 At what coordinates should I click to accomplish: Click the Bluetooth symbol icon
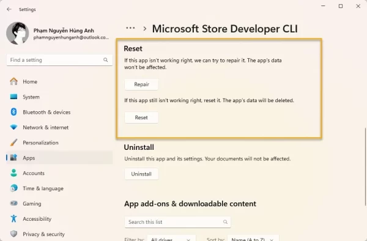pyautogui.click(x=14, y=112)
